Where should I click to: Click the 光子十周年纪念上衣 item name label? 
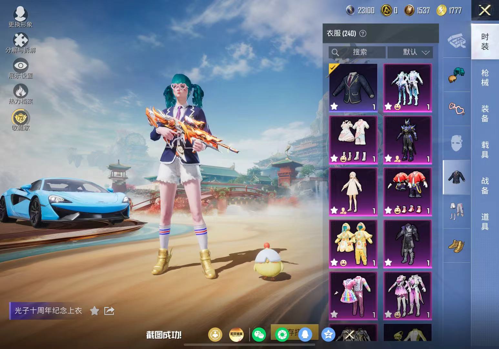click(x=48, y=311)
